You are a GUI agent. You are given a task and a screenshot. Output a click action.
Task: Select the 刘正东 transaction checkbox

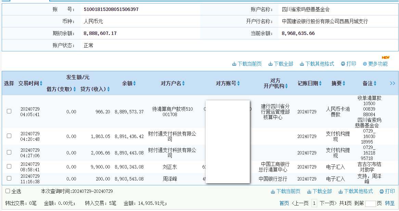click(x=9, y=166)
